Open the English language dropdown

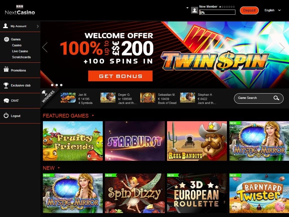tap(272, 10)
